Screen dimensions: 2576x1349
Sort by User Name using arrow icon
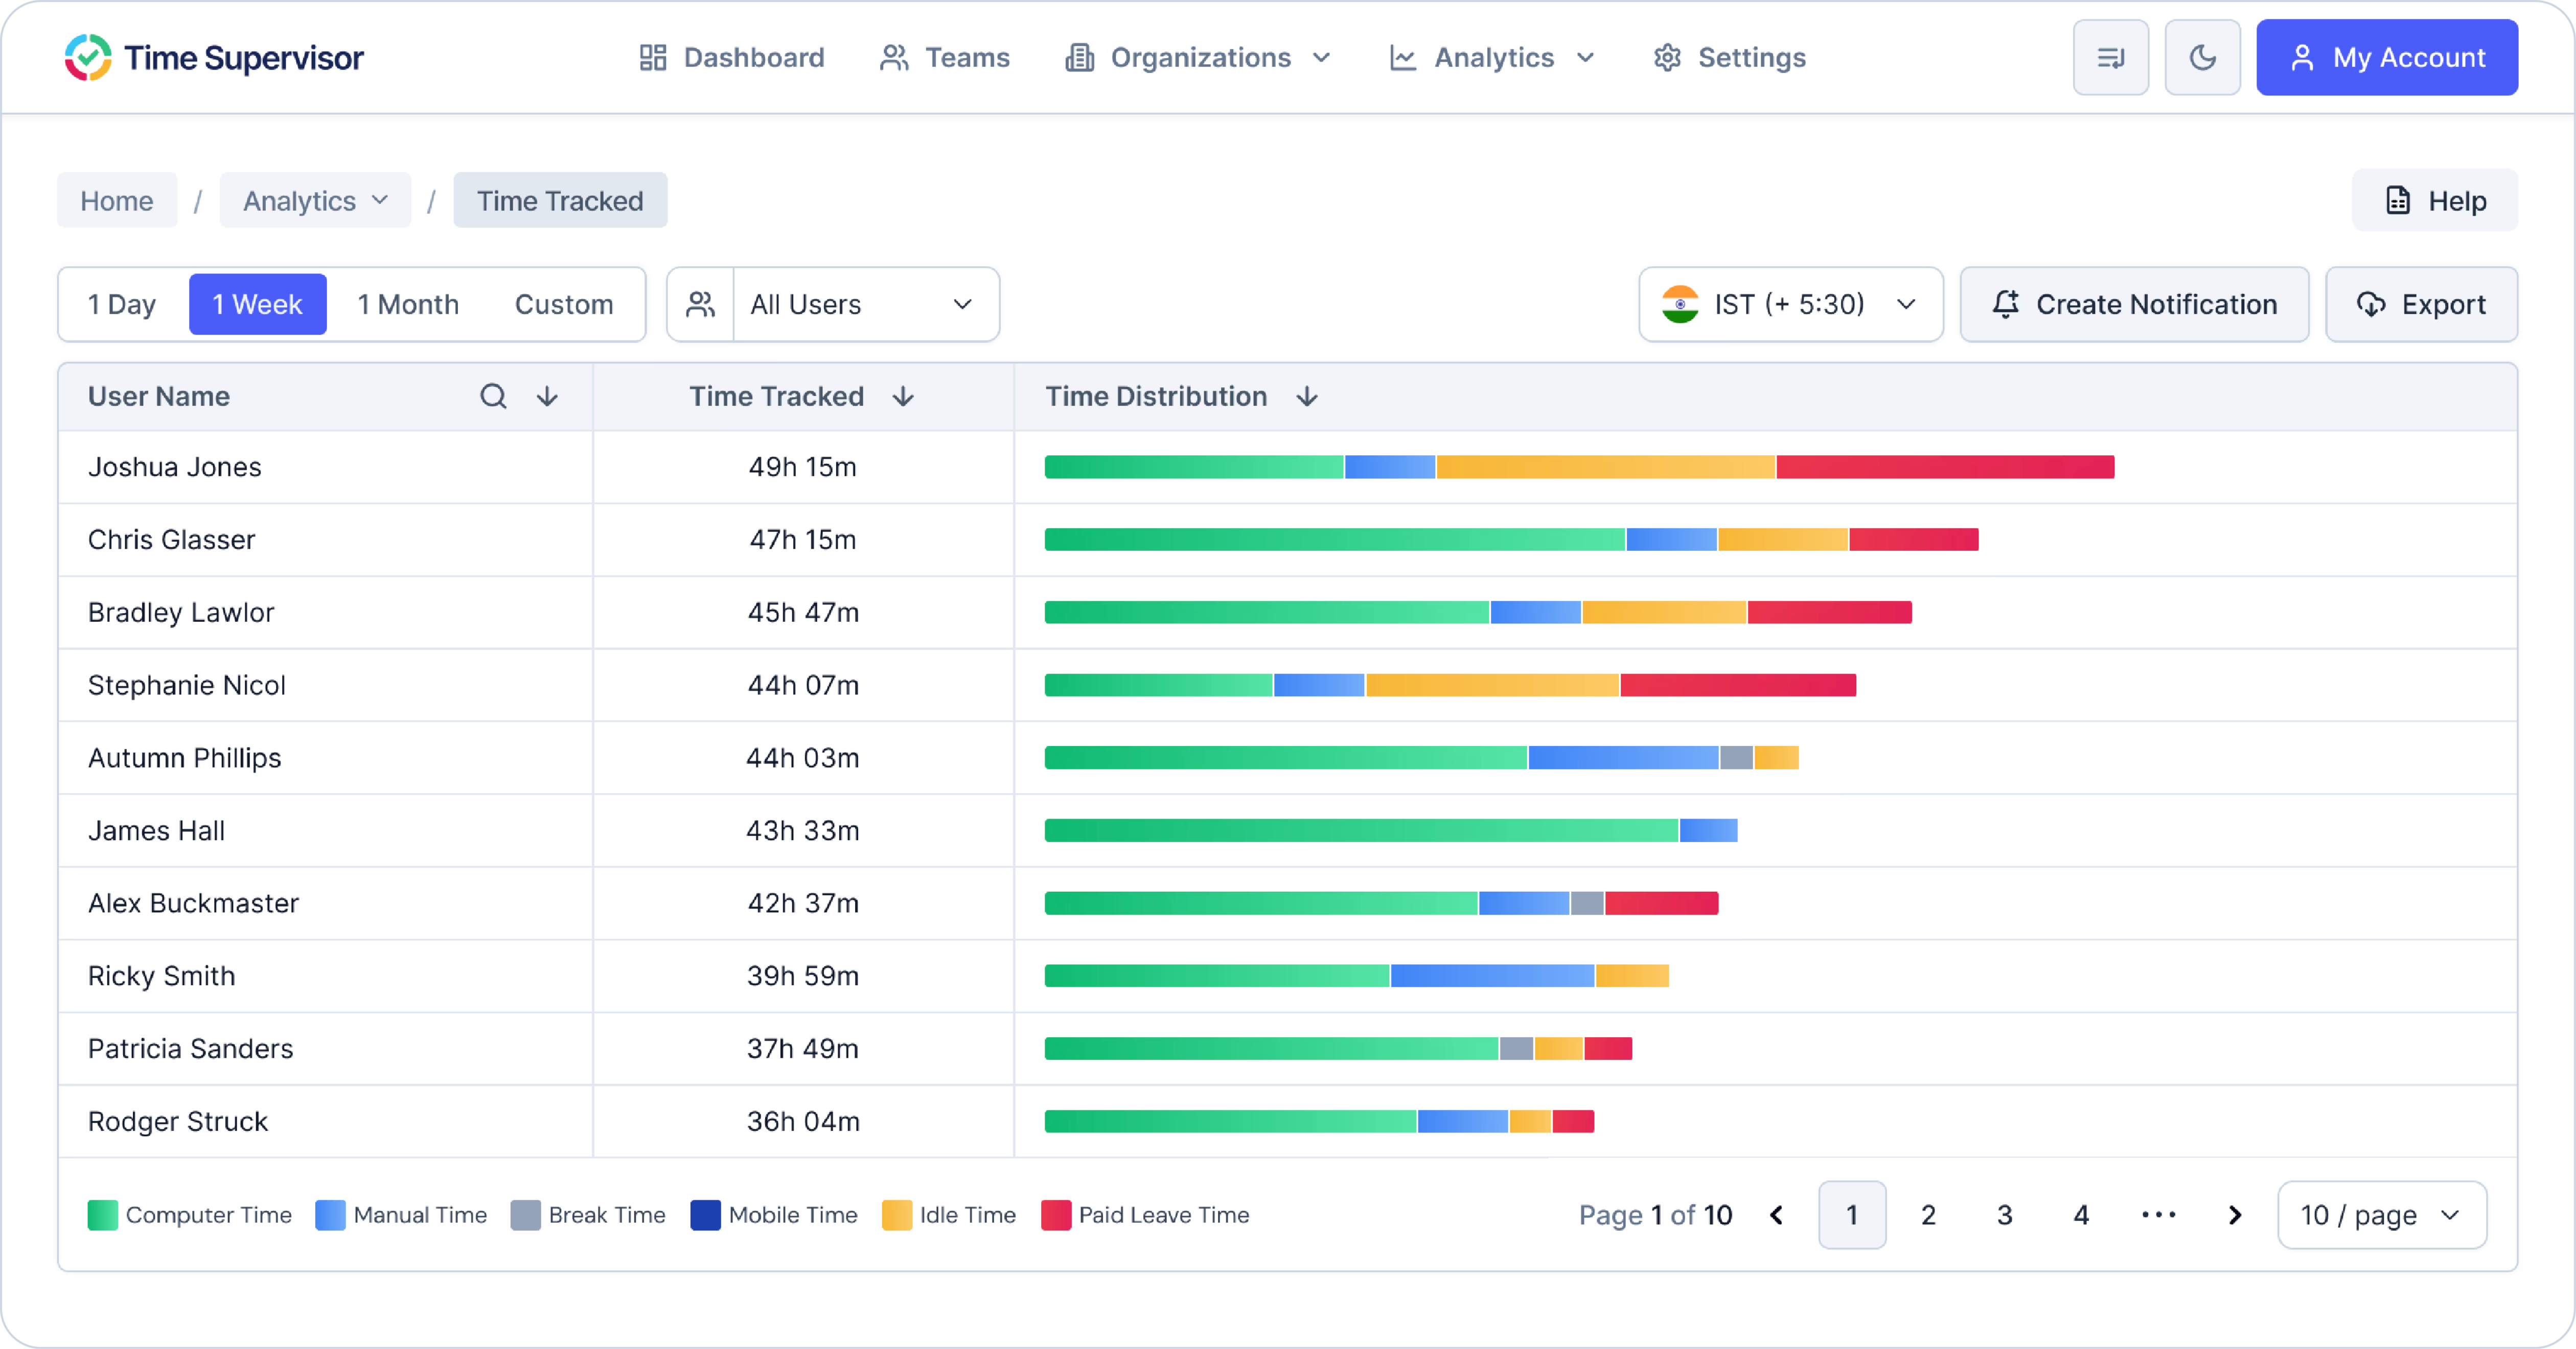[x=547, y=396]
